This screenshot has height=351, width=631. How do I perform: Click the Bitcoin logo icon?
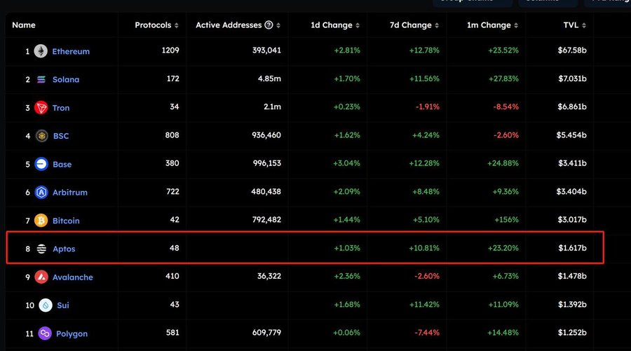[x=41, y=221]
